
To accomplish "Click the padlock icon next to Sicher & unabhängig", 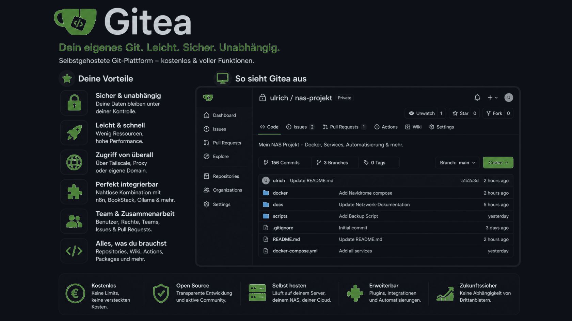I will tap(74, 103).
